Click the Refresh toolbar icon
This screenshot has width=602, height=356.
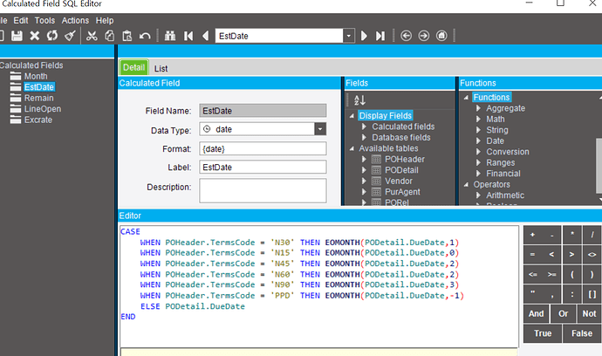[51, 36]
